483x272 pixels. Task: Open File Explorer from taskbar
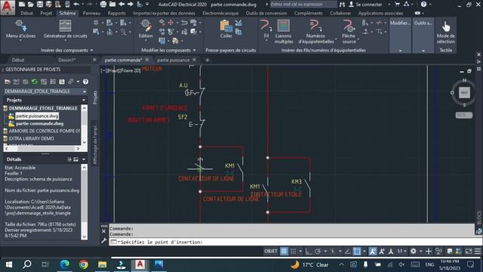(103, 264)
